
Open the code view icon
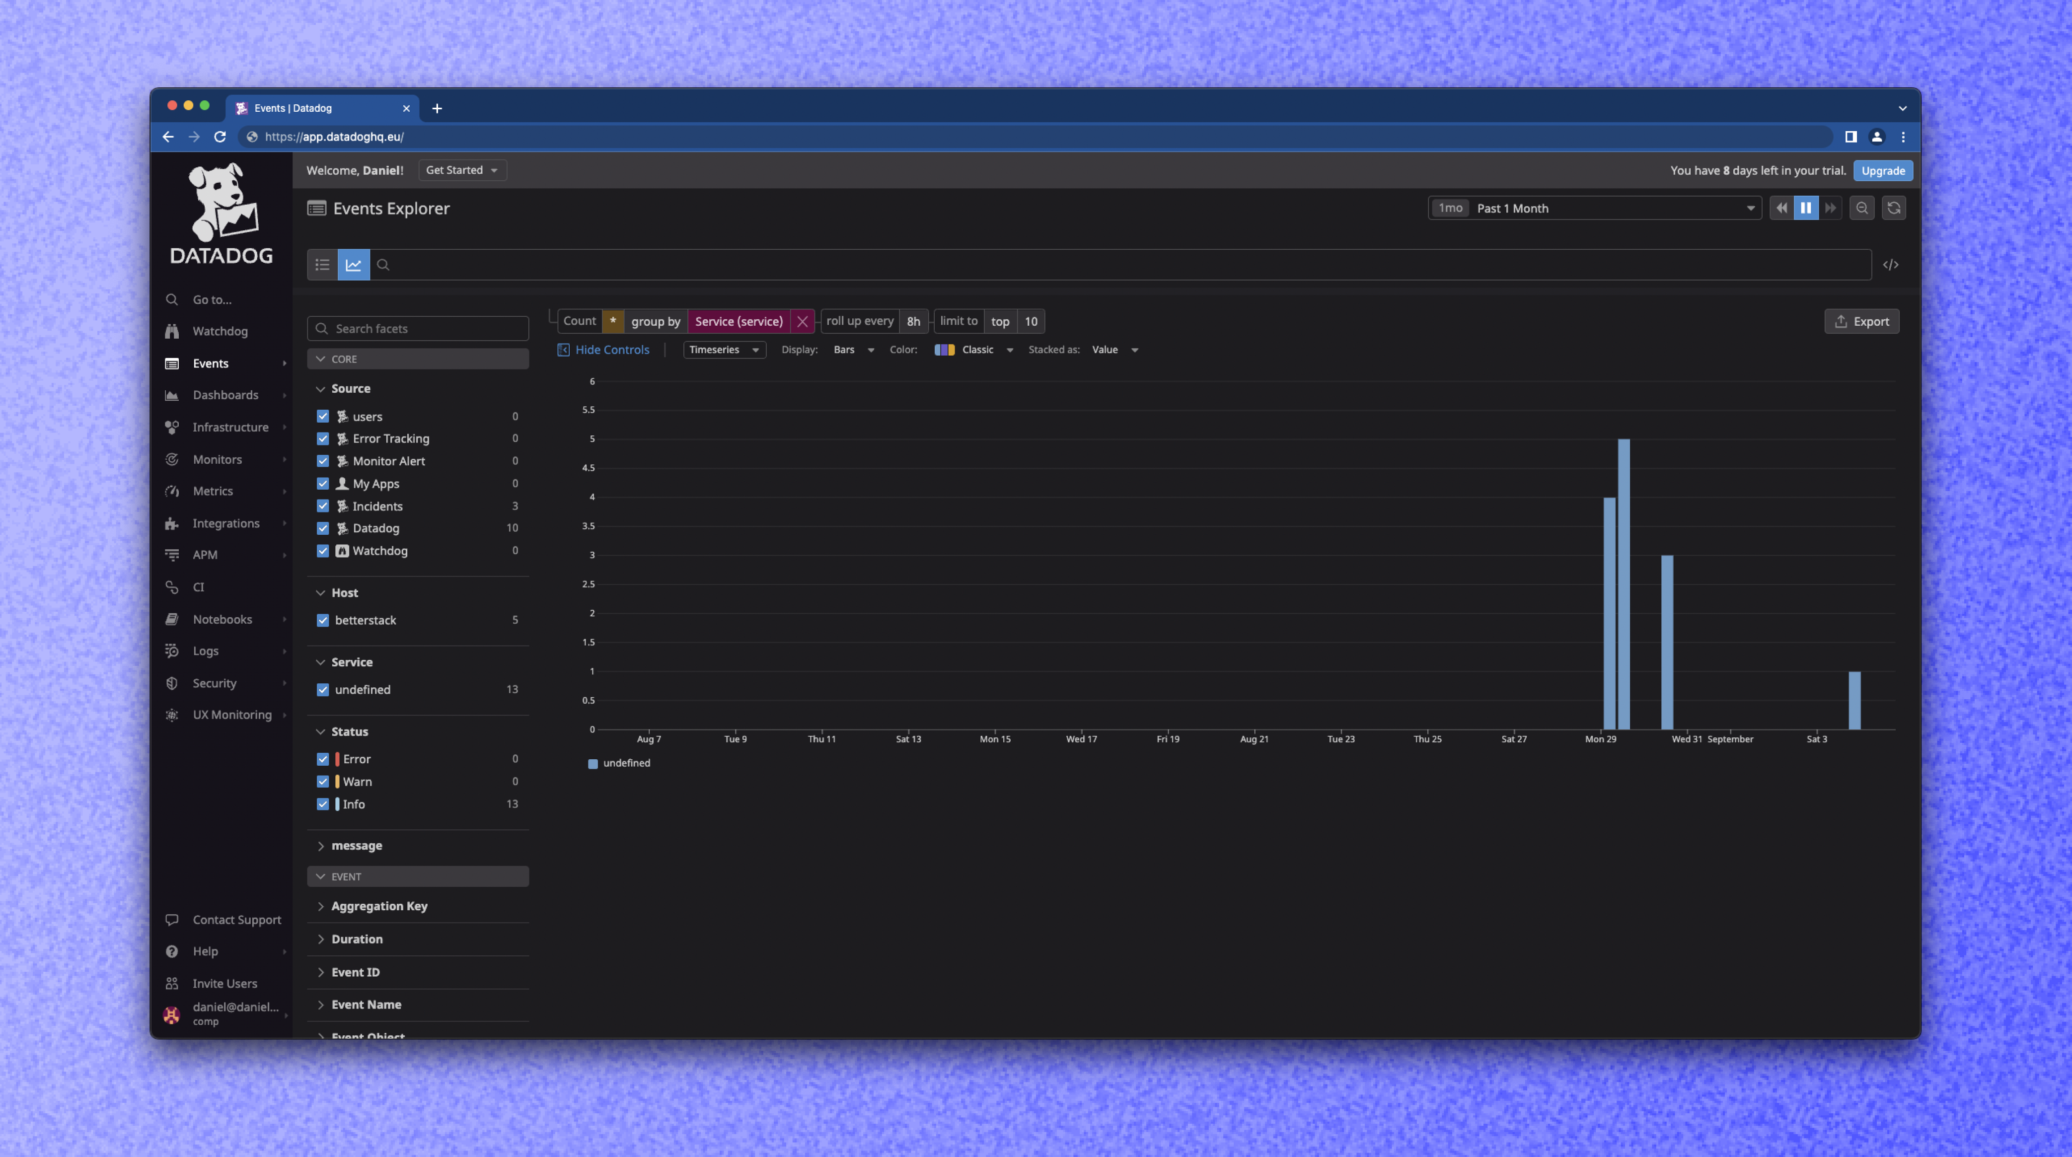coord(1891,265)
